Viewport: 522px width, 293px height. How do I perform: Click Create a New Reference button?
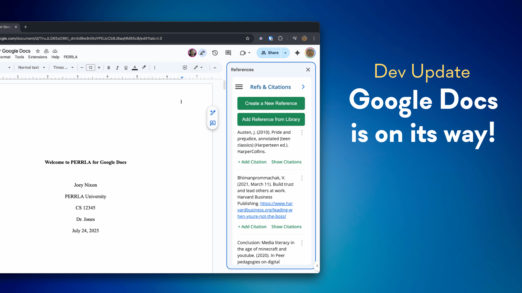point(271,103)
